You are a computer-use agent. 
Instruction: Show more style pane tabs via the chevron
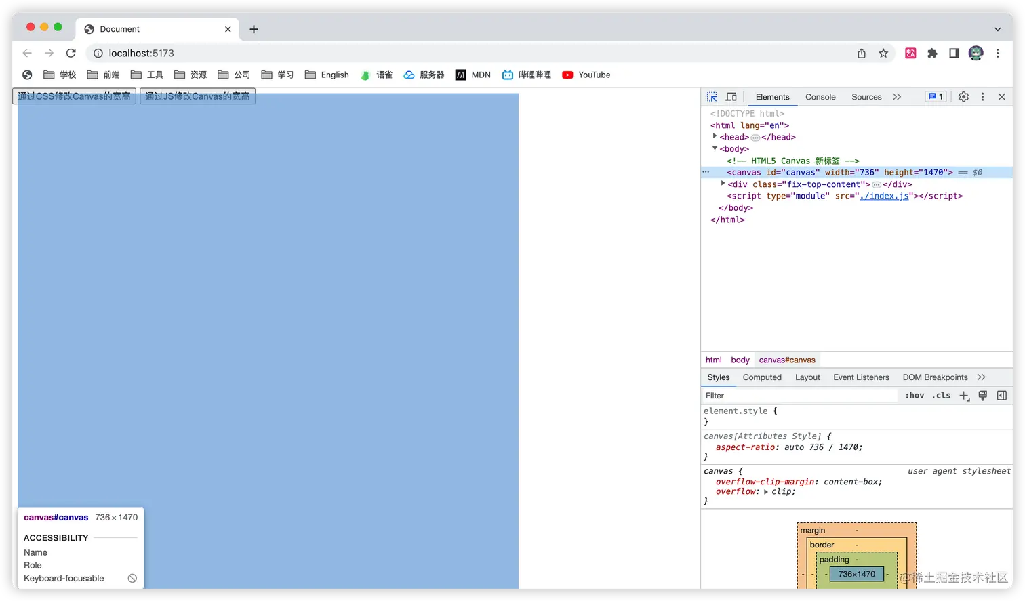tap(982, 377)
